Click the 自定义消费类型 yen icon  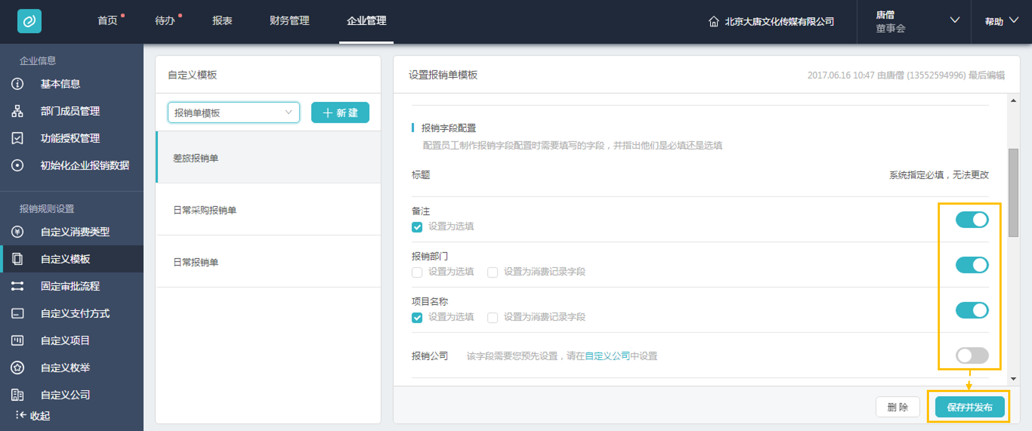pyautogui.click(x=17, y=232)
